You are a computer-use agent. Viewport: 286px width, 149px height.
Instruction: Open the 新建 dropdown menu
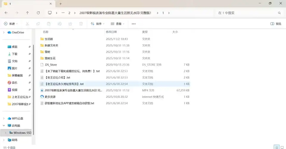click(11, 24)
